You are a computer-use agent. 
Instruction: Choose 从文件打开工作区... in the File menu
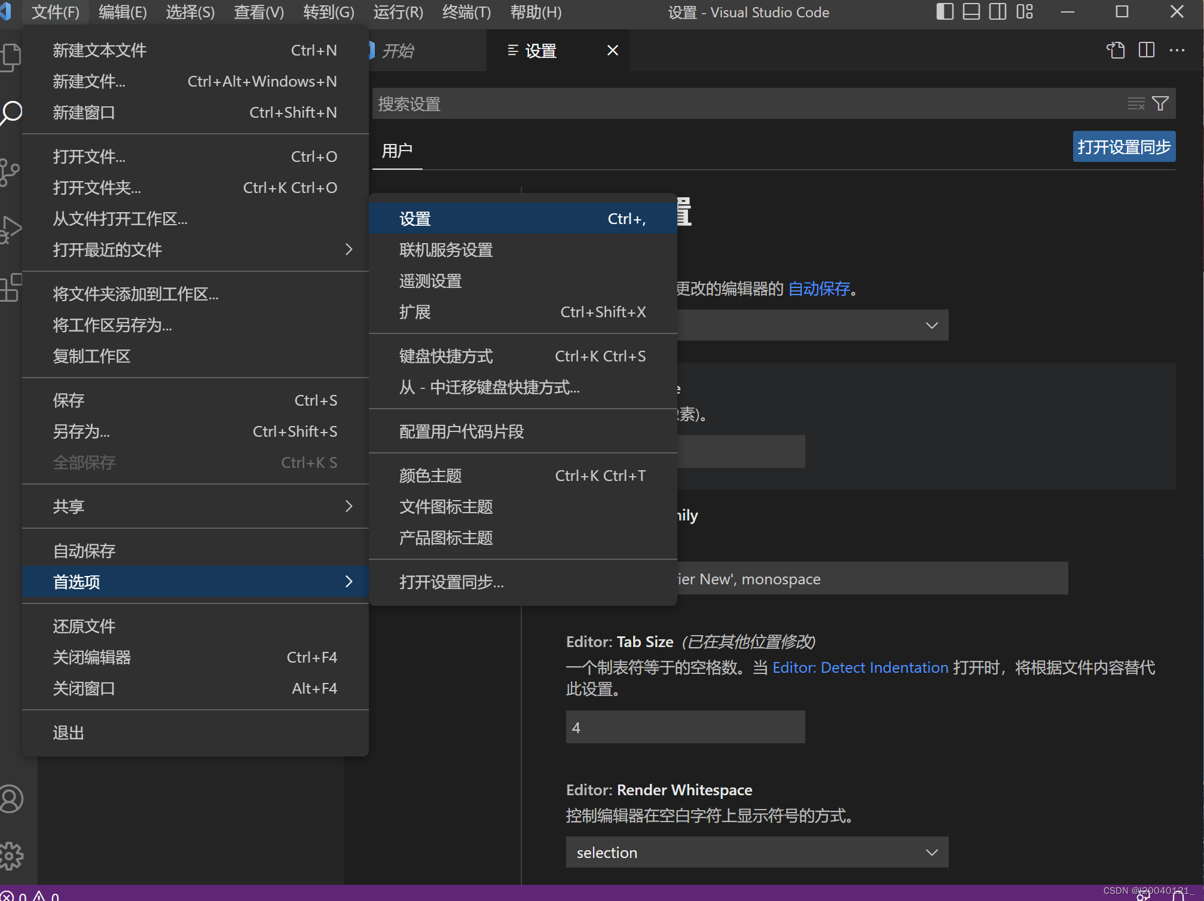pos(195,219)
